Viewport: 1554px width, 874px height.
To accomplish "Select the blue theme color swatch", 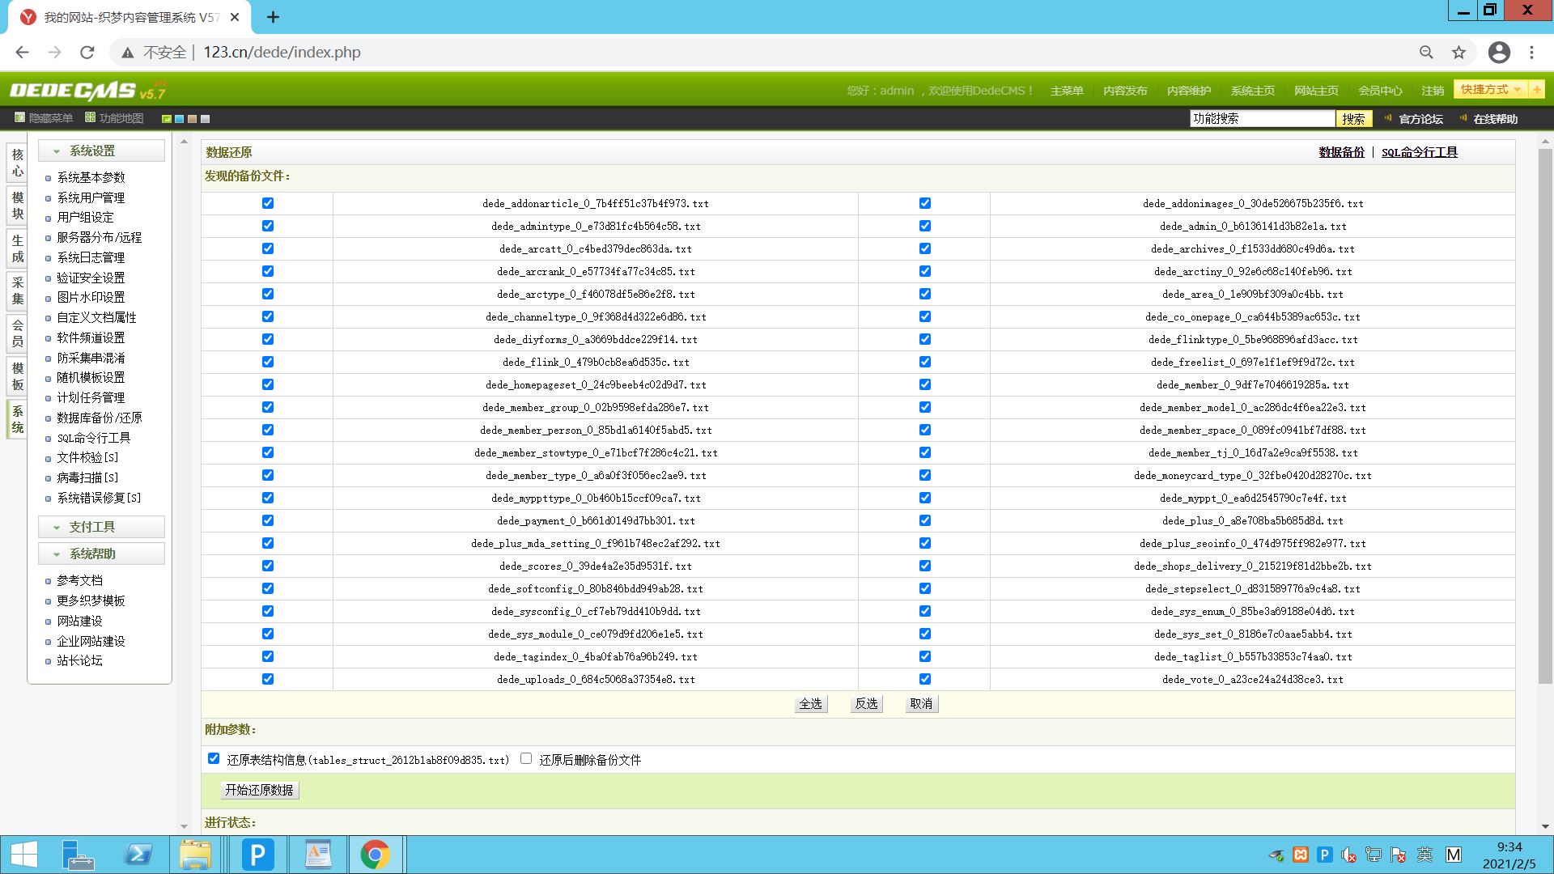I will point(180,119).
